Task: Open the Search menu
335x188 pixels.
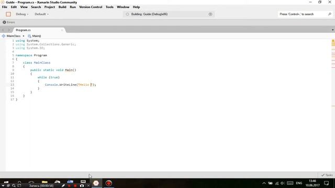Action: [x=36, y=7]
